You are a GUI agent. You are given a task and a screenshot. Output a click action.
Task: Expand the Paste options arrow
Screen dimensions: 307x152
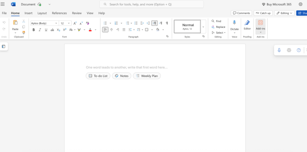15,33
